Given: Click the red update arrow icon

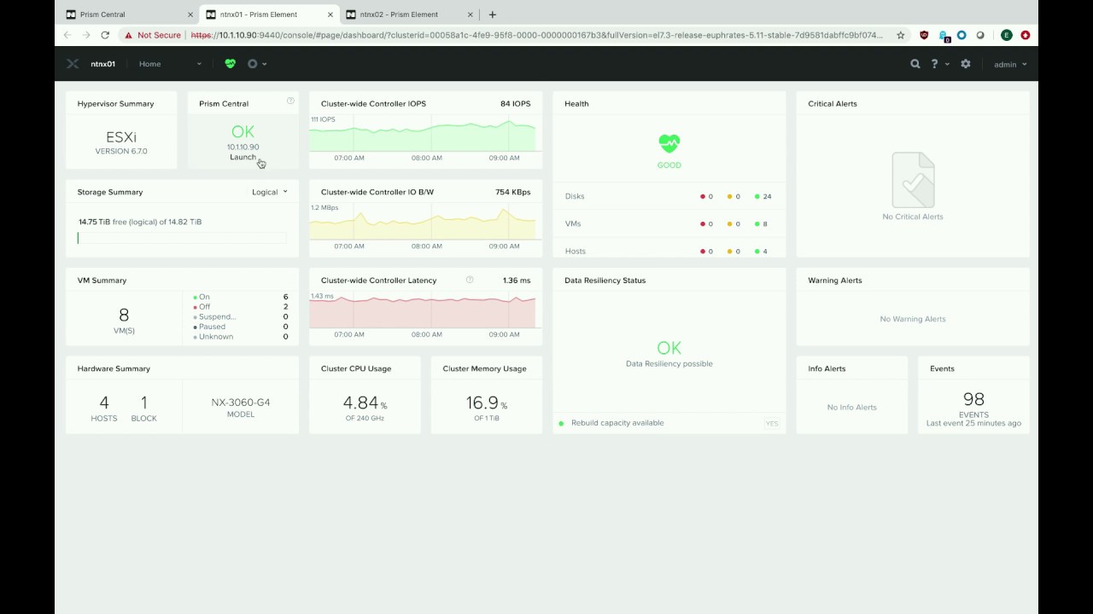Looking at the screenshot, I should 1026,35.
